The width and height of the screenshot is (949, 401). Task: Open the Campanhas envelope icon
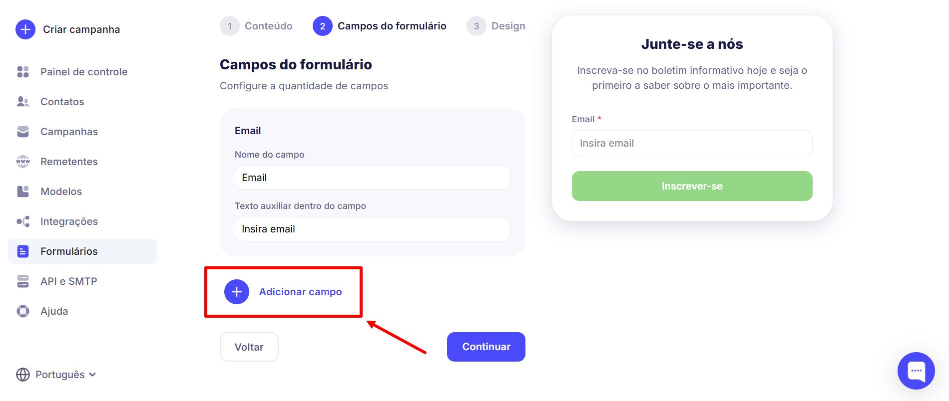pyautogui.click(x=23, y=132)
